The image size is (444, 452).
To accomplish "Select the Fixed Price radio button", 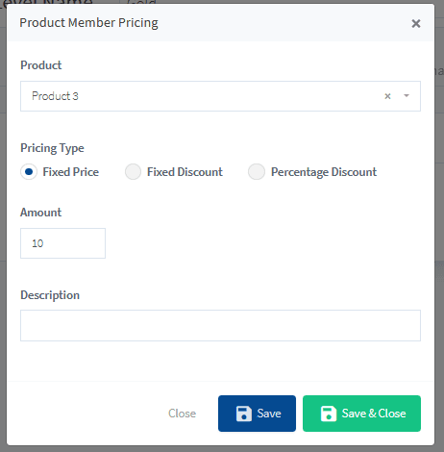I will (x=29, y=172).
